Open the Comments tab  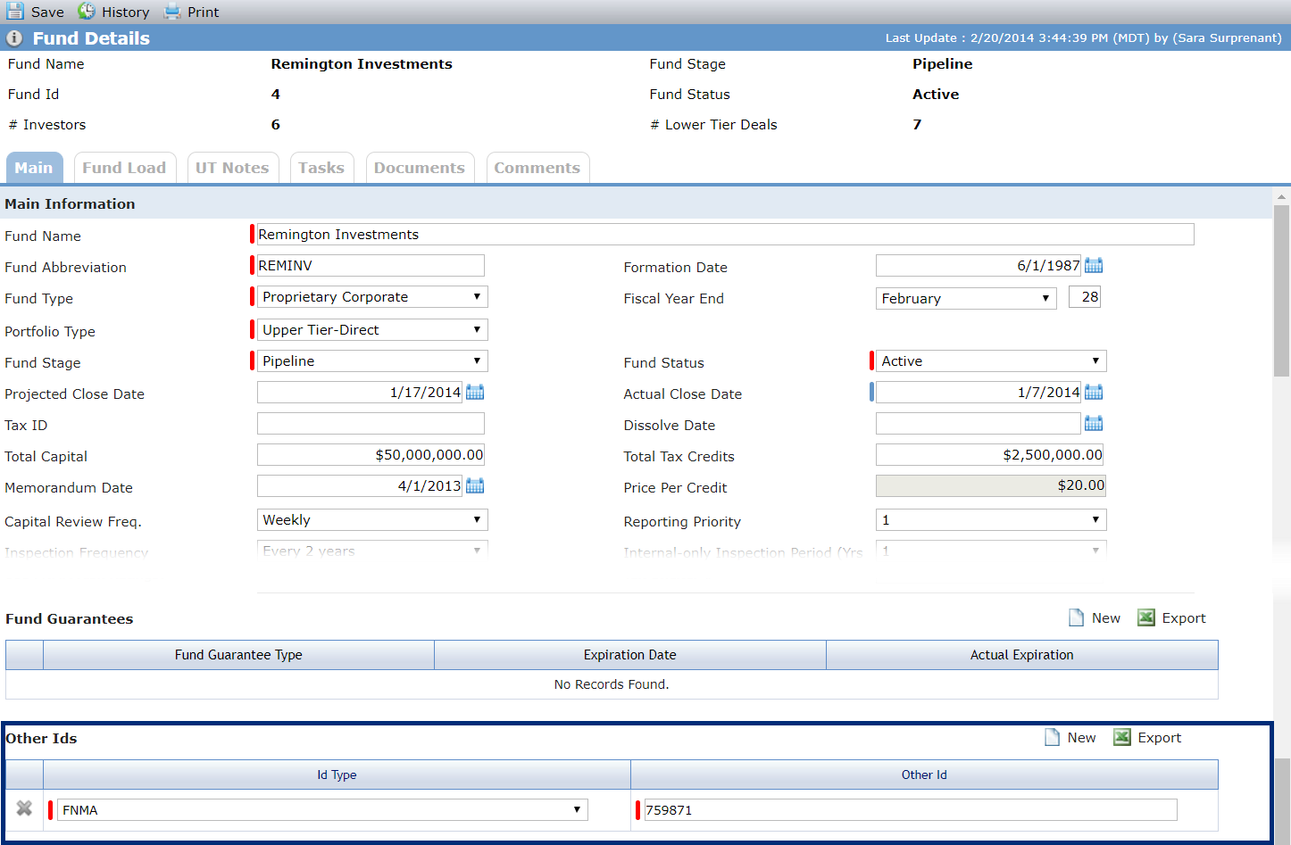coord(537,168)
